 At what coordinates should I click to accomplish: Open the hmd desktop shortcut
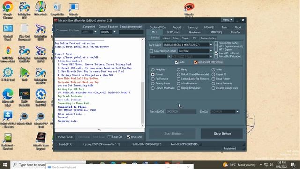coord(24,97)
